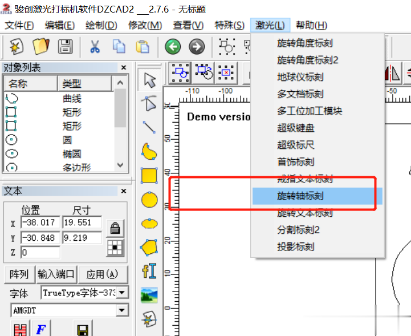Click the Z value input field

40,252
